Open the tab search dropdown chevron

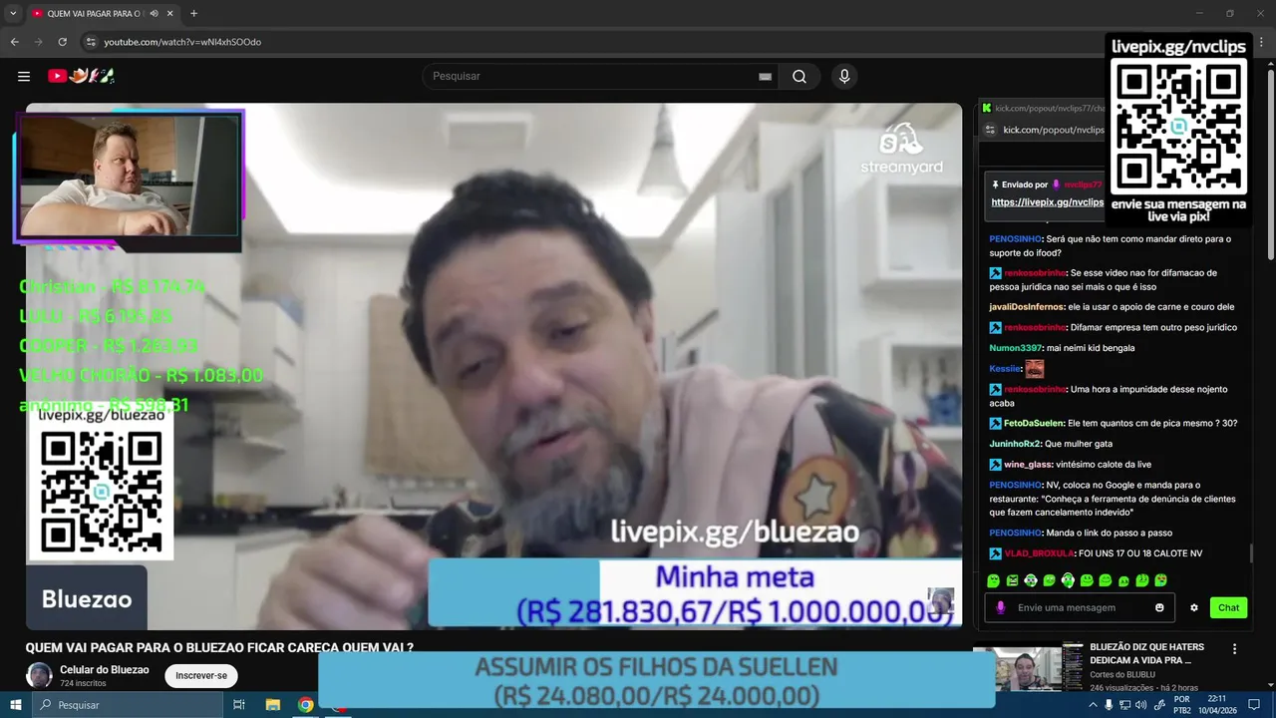[x=12, y=14]
